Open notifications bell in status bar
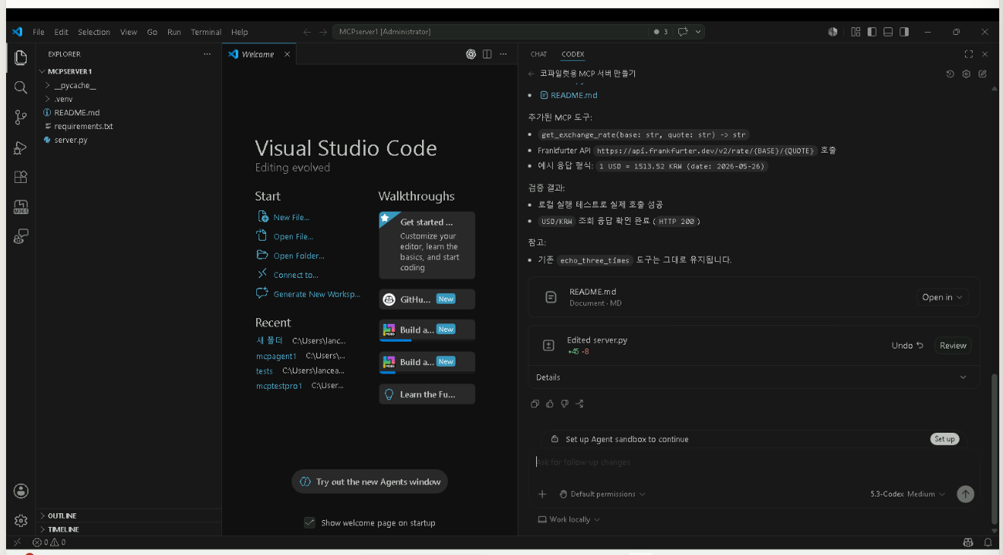This screenshot has height=555, width=1003. tap(988, 542)
